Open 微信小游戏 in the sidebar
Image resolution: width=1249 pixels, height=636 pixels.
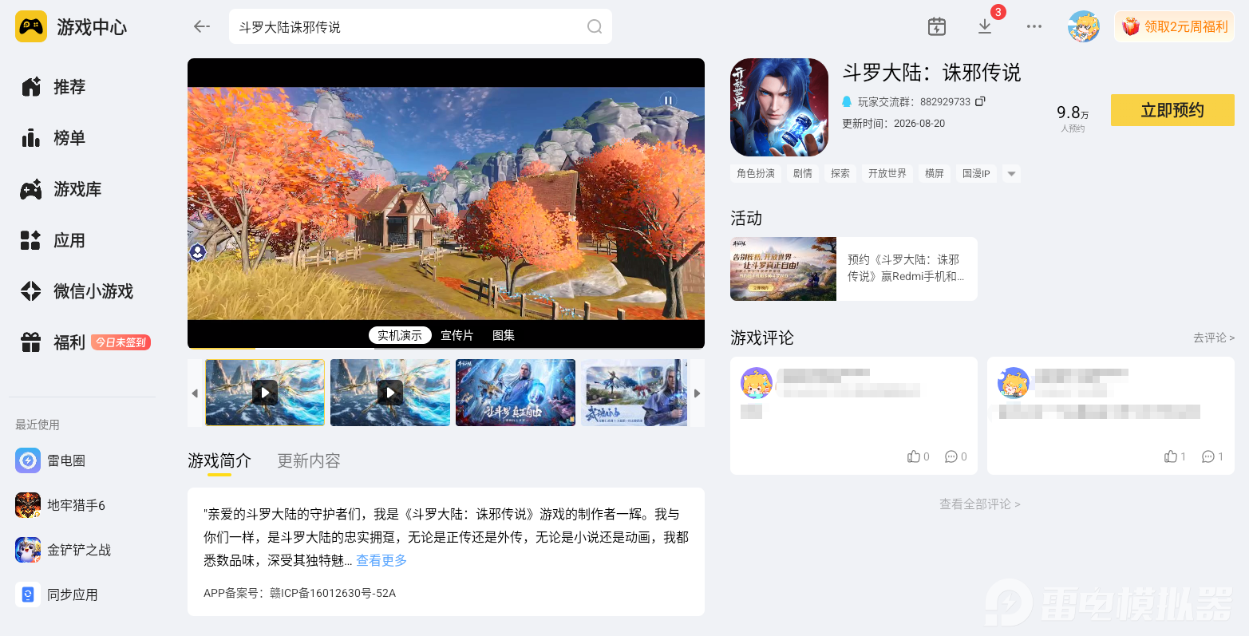pyautogui.click(x=77, y=291)
